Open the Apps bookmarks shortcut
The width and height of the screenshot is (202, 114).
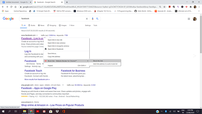point(5,11)
